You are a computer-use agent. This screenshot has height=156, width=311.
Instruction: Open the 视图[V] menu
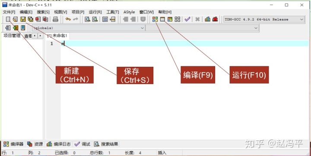(60, 12)
